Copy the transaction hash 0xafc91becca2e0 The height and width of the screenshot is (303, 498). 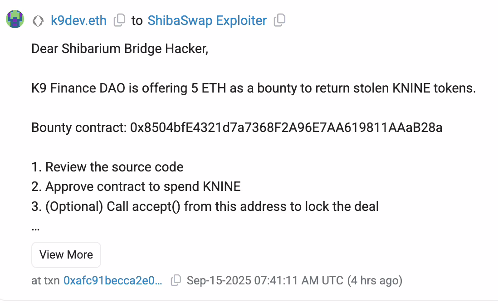176,280
